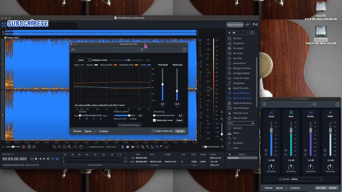Open the Music Rebalance preset menu

[314, 104]
